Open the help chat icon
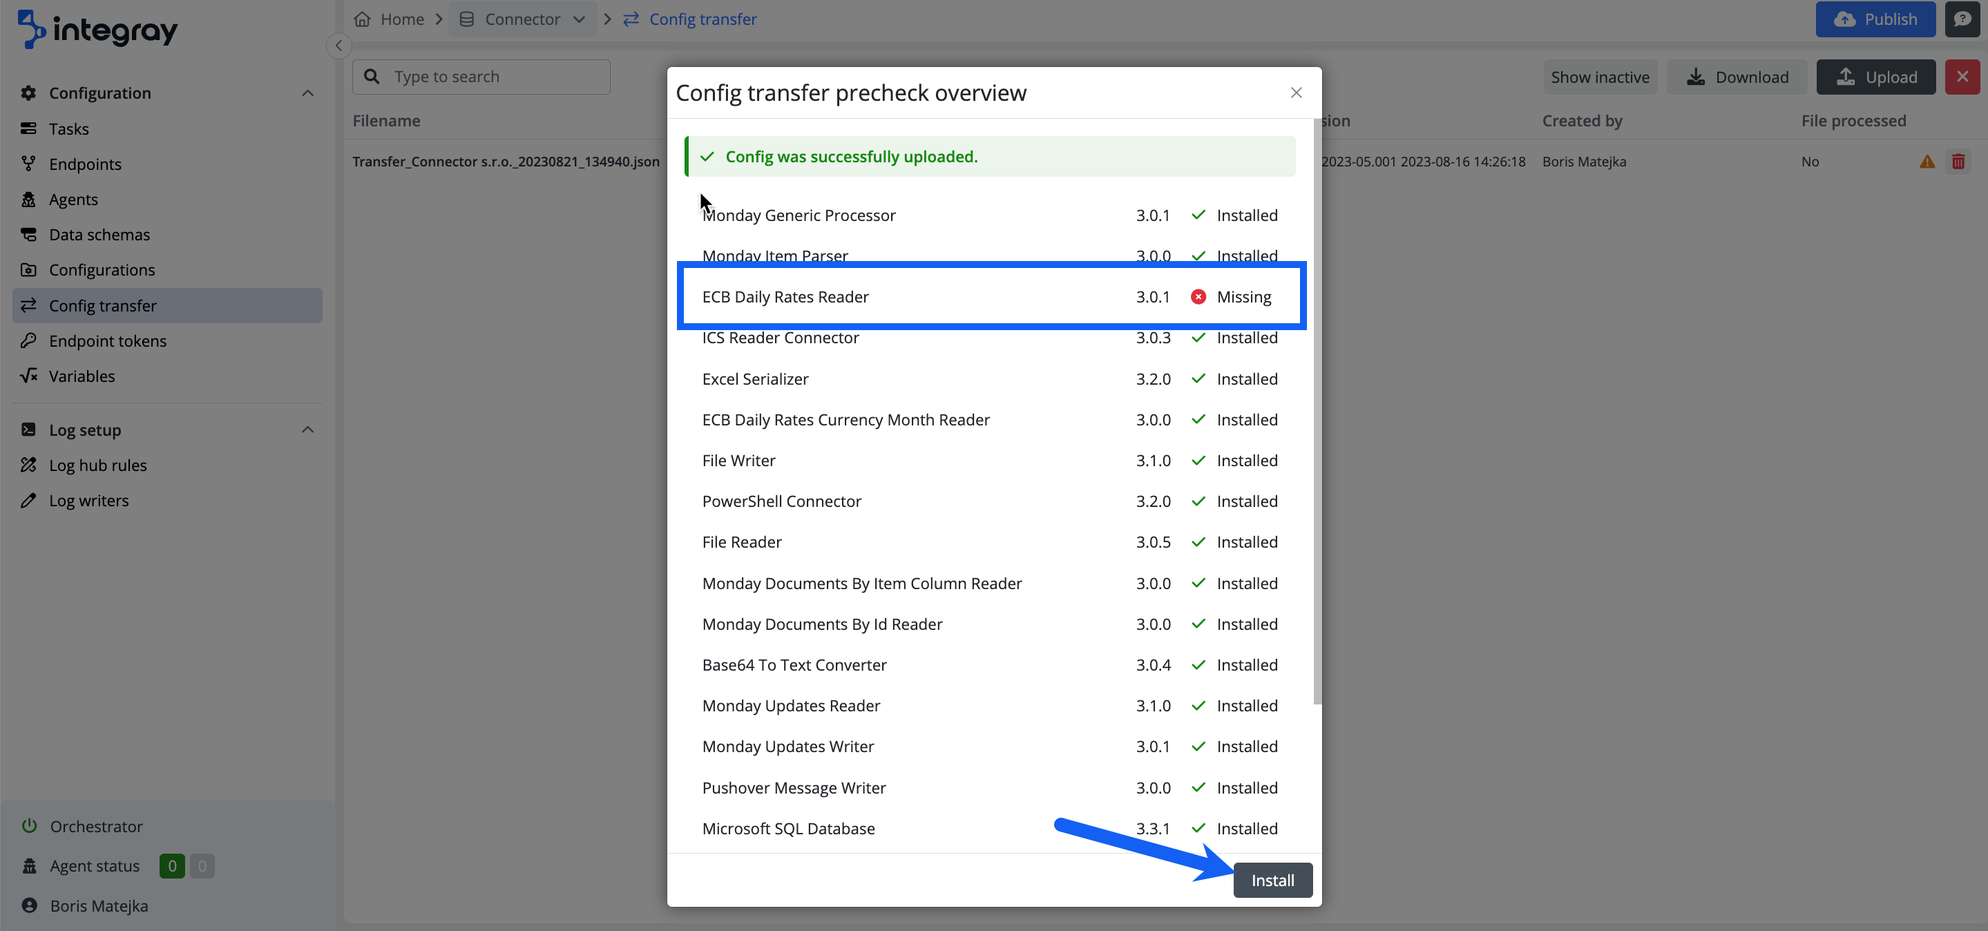 pyautogui.click(x=1962, y=19)
